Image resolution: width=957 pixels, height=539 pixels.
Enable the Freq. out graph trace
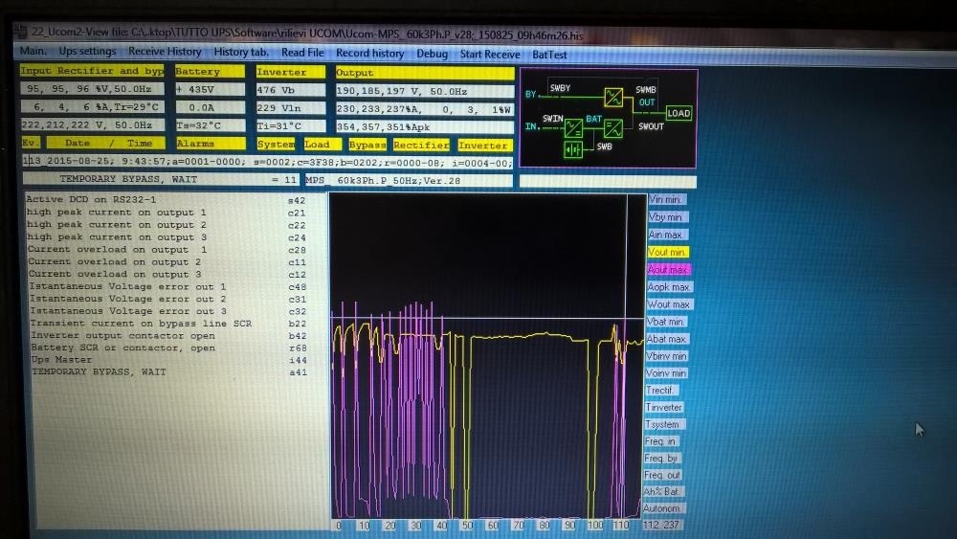[663, 475]
